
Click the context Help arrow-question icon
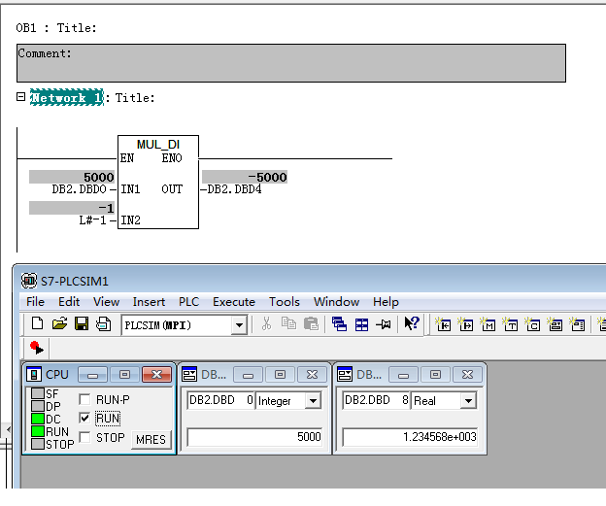(x=411, y=324)
